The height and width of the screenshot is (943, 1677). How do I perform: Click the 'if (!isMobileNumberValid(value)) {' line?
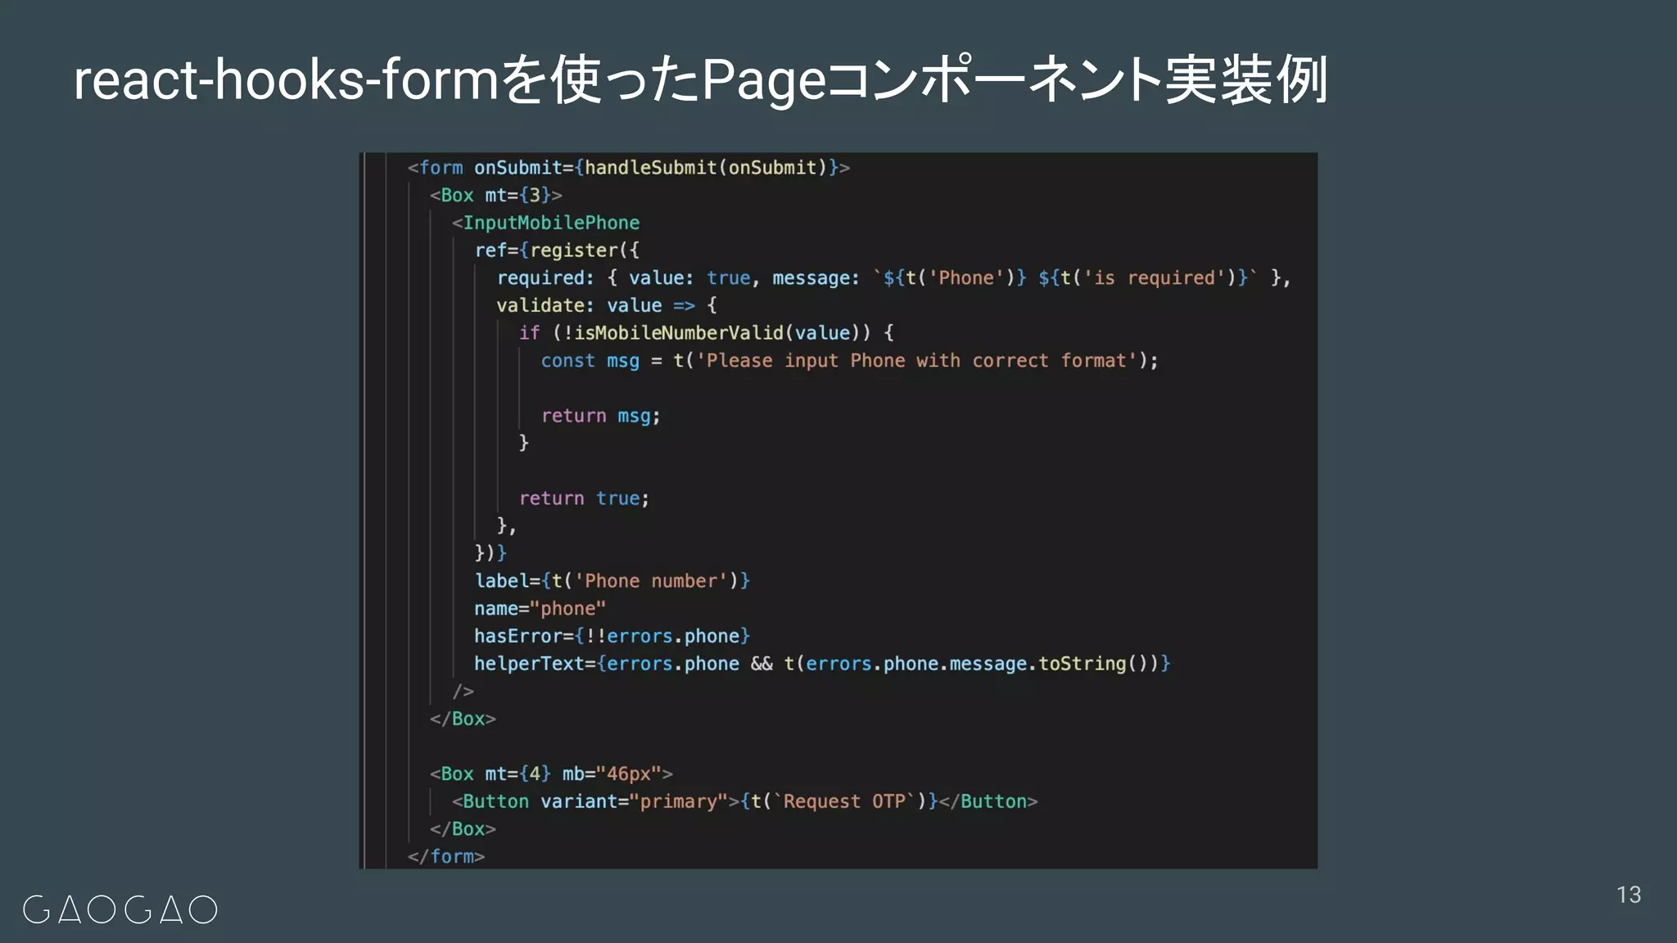[x=707, y=333]
